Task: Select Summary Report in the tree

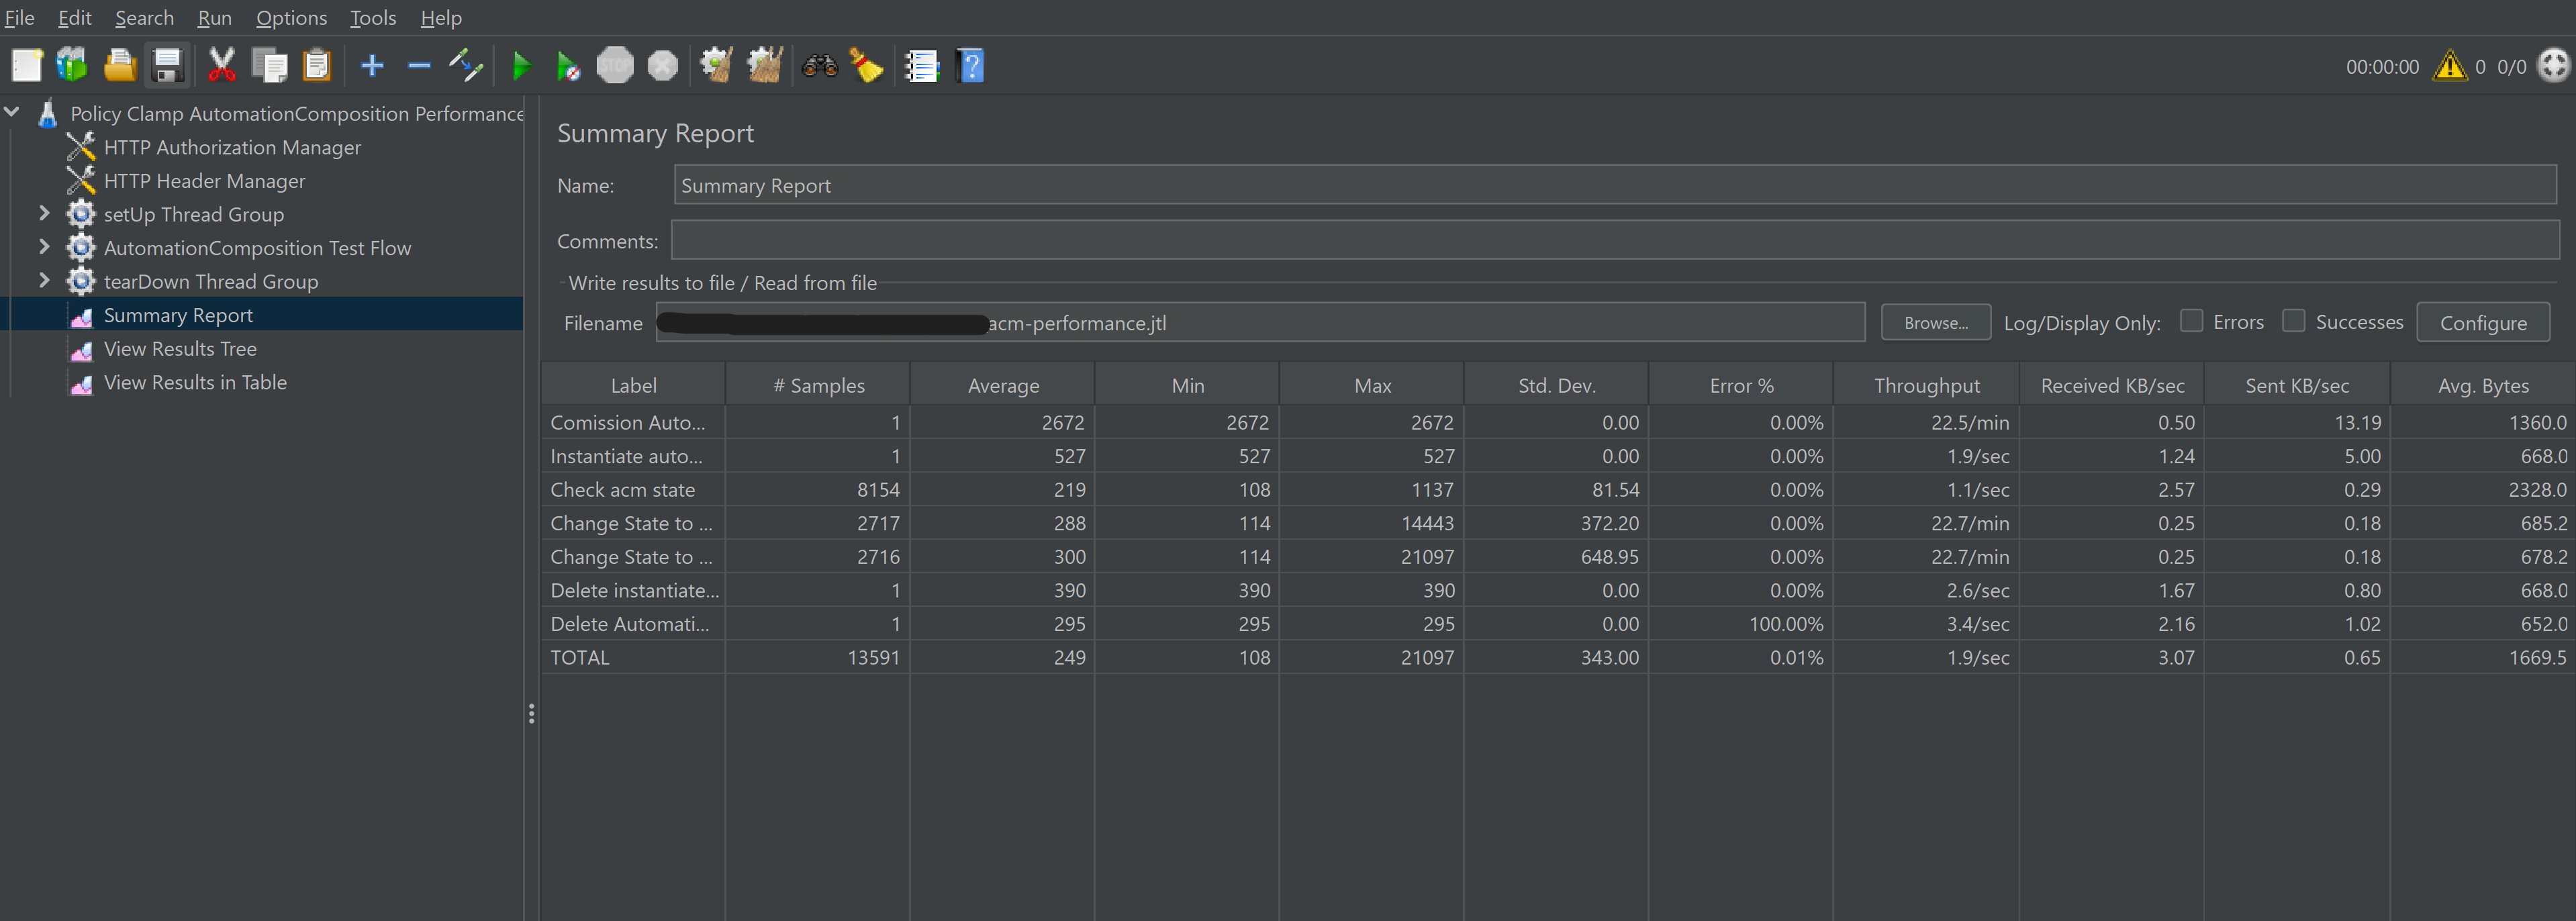Action: click(x=178, y=315)
